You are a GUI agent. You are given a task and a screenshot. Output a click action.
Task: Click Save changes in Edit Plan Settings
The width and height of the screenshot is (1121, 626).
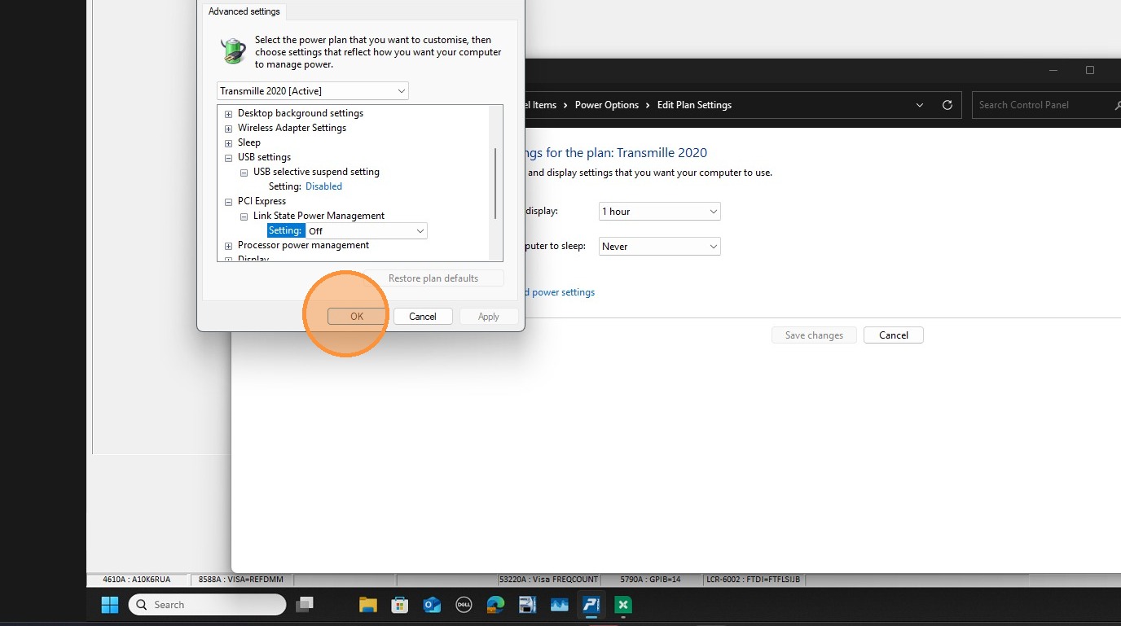pyautogui.click(x=814, y=335)
